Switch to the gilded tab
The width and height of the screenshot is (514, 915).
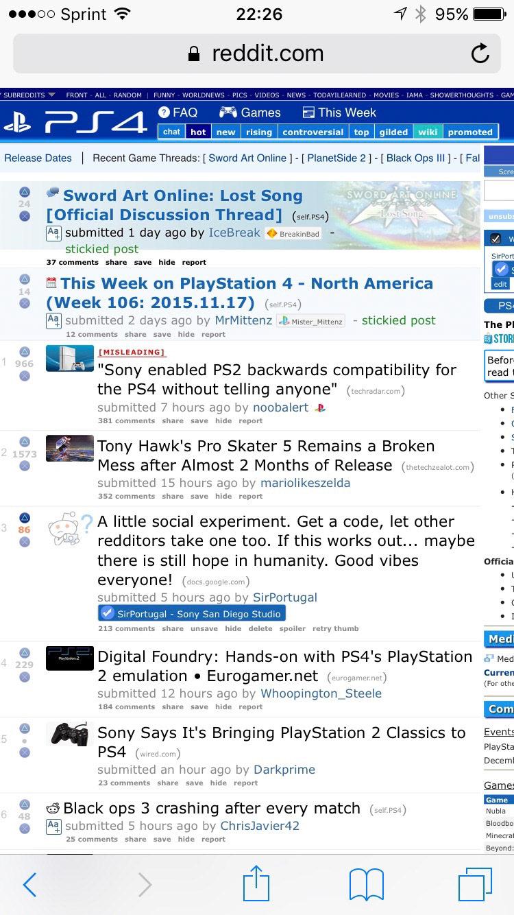(x=393, y=132)
